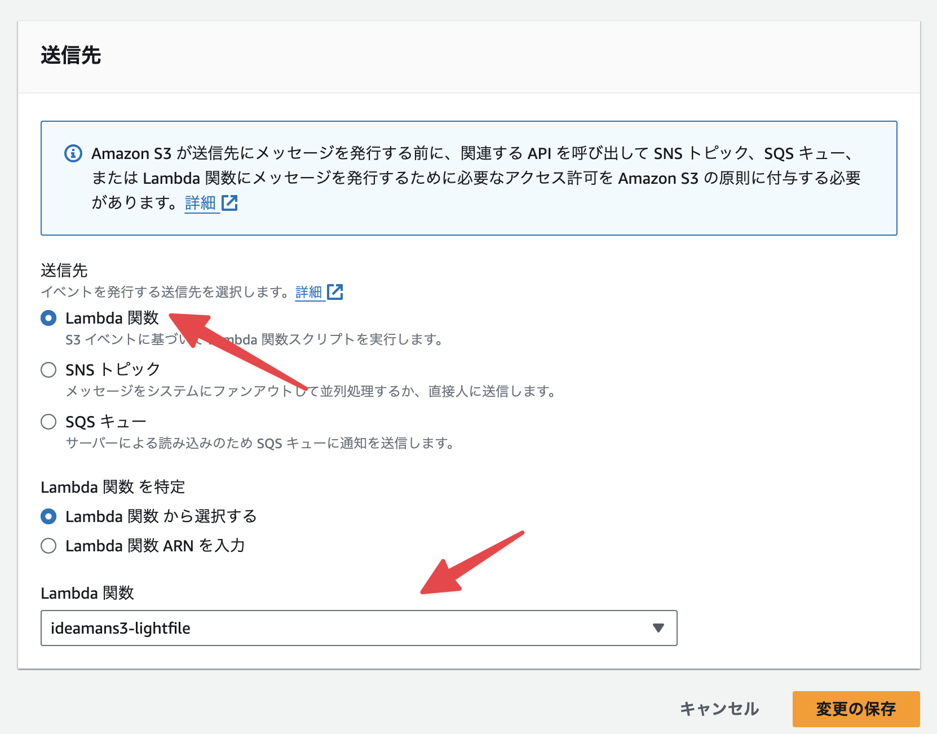Screen dimensions: 937x734
Task: Click the SNS トピック fan-out description text
Action: click(x=310, y=391)
